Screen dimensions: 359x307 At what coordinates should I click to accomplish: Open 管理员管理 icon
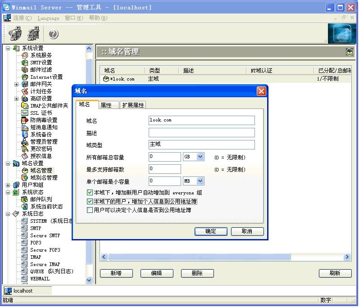point(25,142)
